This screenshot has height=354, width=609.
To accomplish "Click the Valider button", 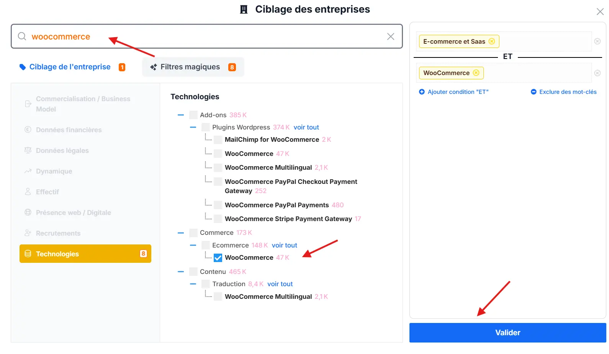I will [x=507, y=333].
